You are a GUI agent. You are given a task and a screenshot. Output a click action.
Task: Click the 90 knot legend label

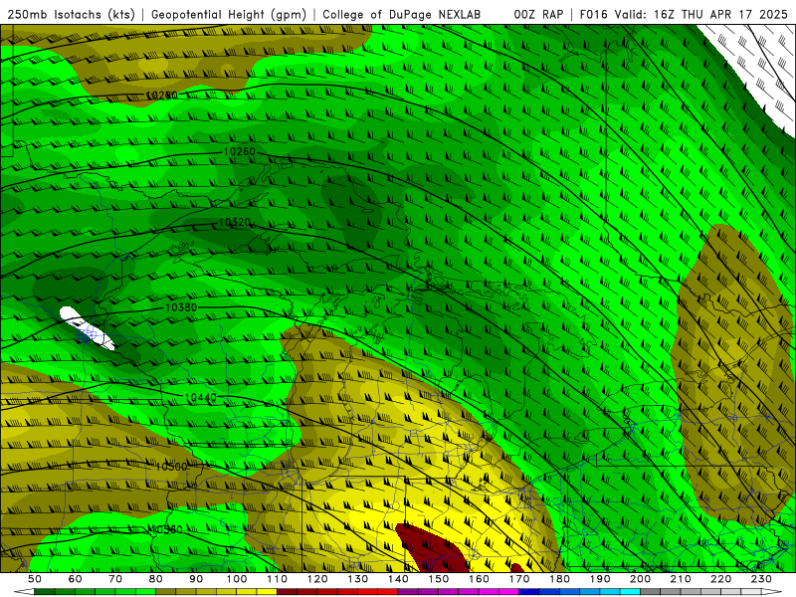pos(196,579)
